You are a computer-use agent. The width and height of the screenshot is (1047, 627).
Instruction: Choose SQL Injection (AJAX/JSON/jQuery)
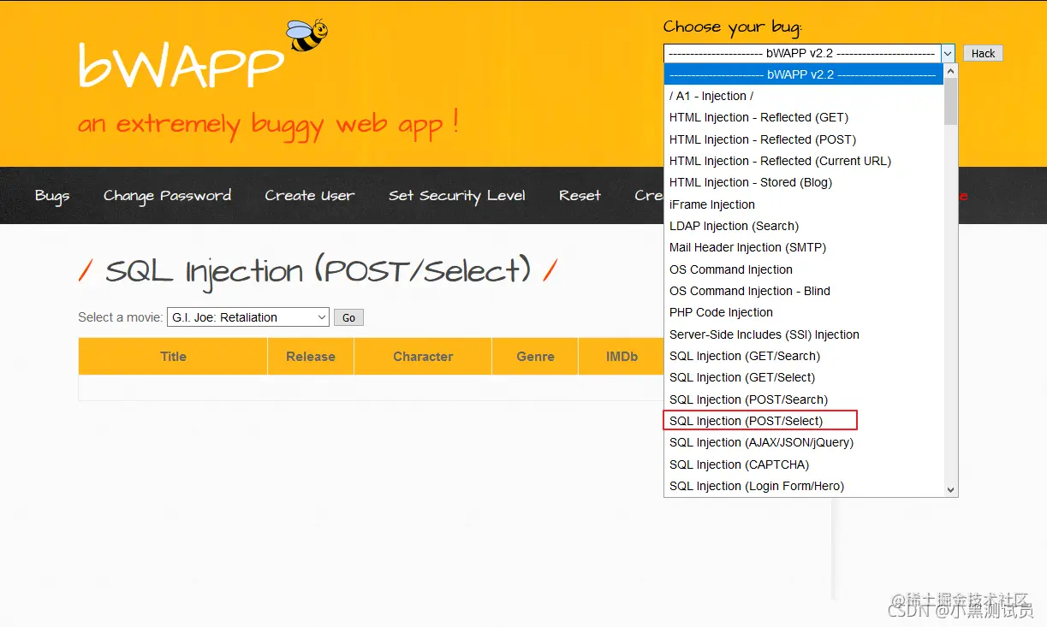(804, 442)
